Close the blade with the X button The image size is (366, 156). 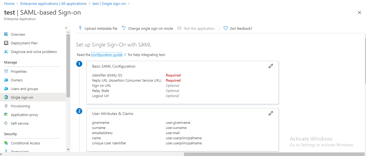(359, 12)
